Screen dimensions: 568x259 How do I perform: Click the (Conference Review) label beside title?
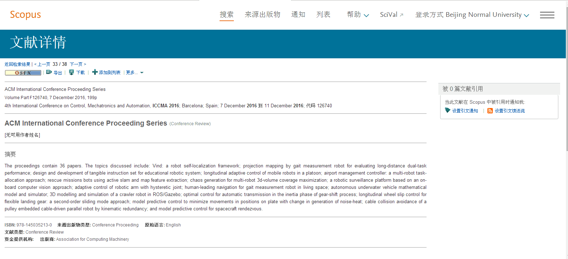(190, 124)
